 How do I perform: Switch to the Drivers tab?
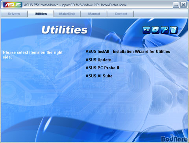coord(14,14)
